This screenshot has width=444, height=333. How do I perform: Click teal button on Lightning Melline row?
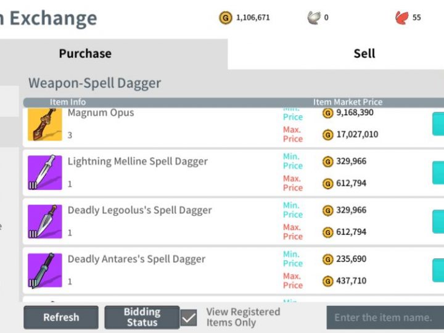click(438, 173)
